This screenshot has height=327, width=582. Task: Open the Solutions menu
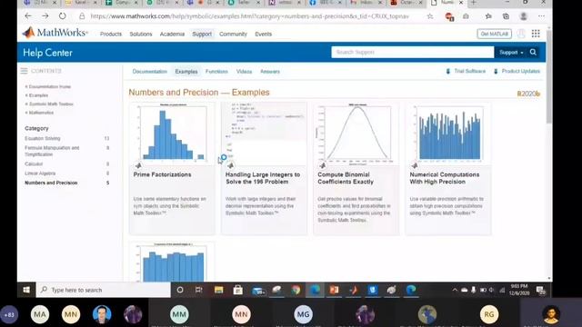tap(141, 34)
